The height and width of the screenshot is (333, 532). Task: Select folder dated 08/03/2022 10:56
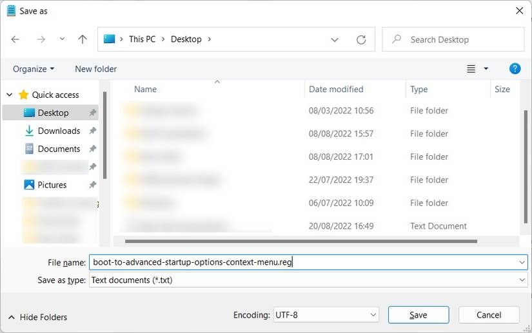click(315, 111)
